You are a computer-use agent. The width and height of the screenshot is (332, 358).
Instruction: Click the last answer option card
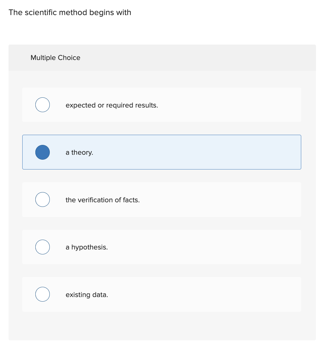click(161, 294)
